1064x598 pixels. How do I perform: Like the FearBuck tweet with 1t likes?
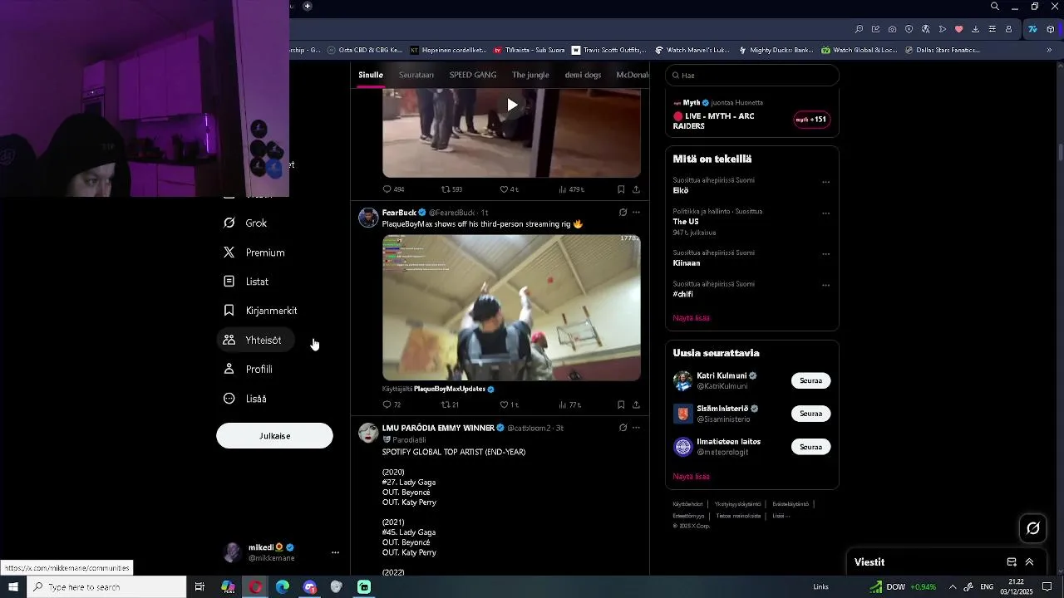click(509, 404)
